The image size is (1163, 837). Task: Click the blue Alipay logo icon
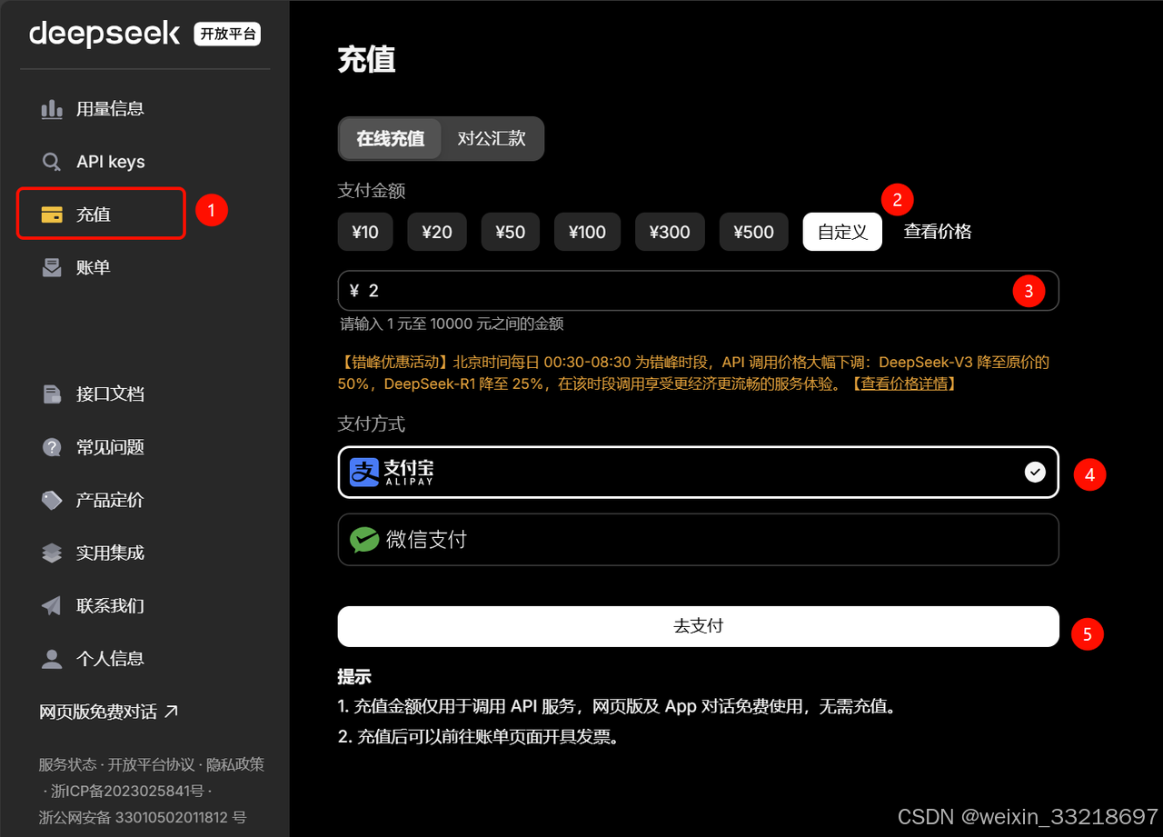pos(364,472)
